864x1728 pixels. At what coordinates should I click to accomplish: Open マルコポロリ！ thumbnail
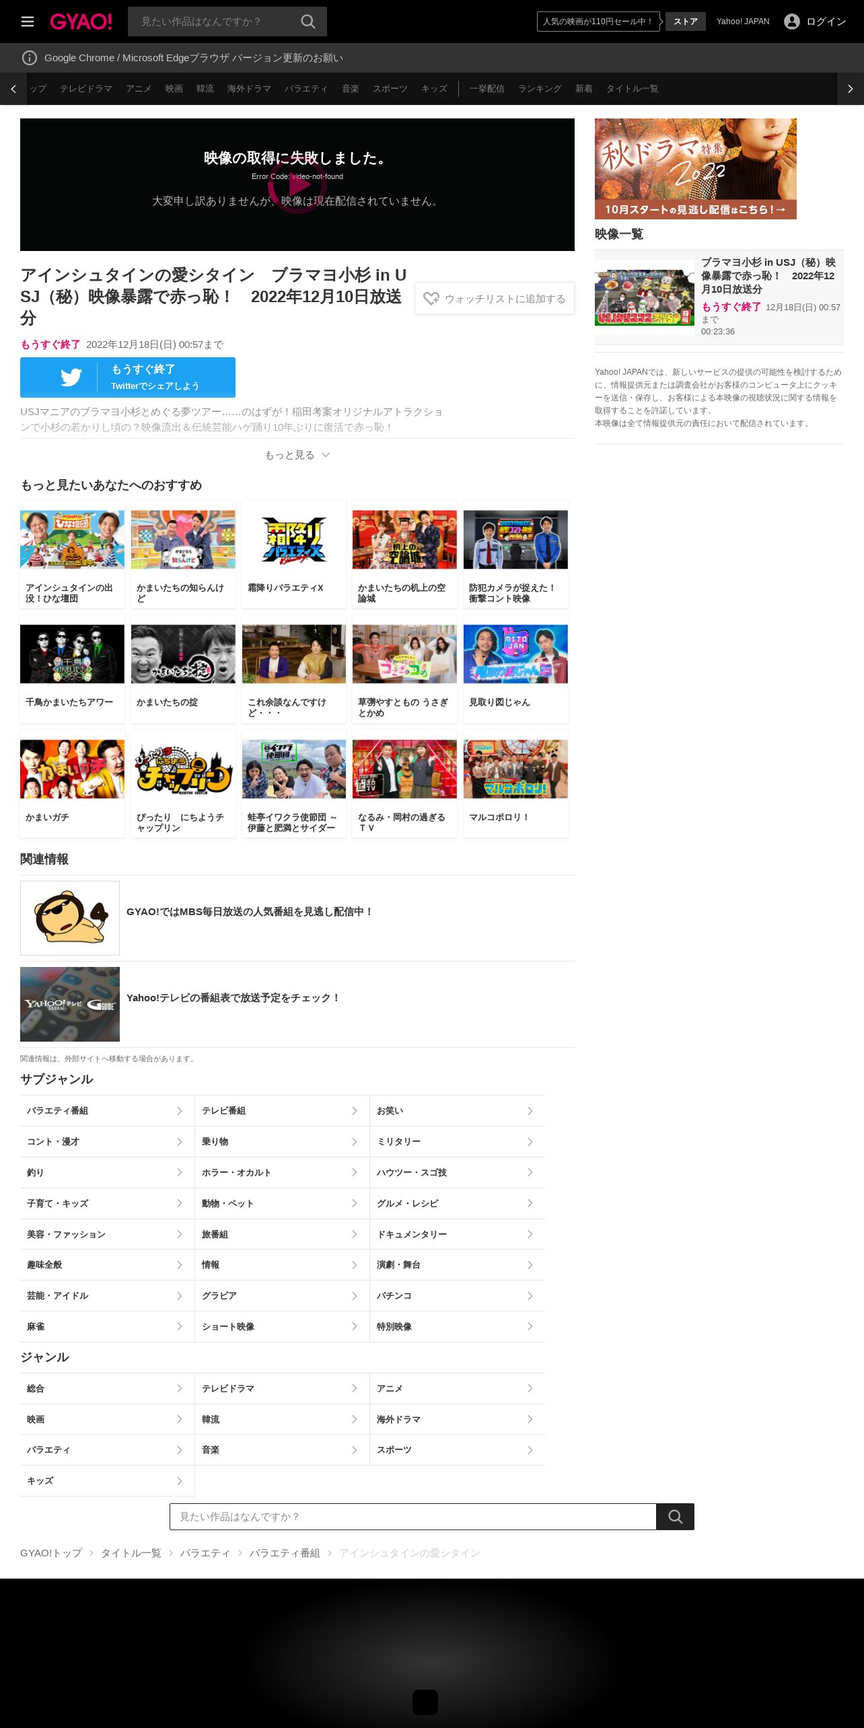click(515, 769)
